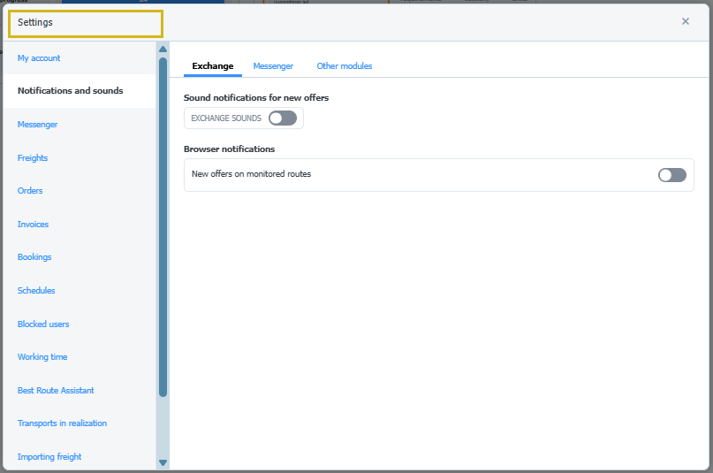Open Messenger settings in sidebar

click(37, 125)
